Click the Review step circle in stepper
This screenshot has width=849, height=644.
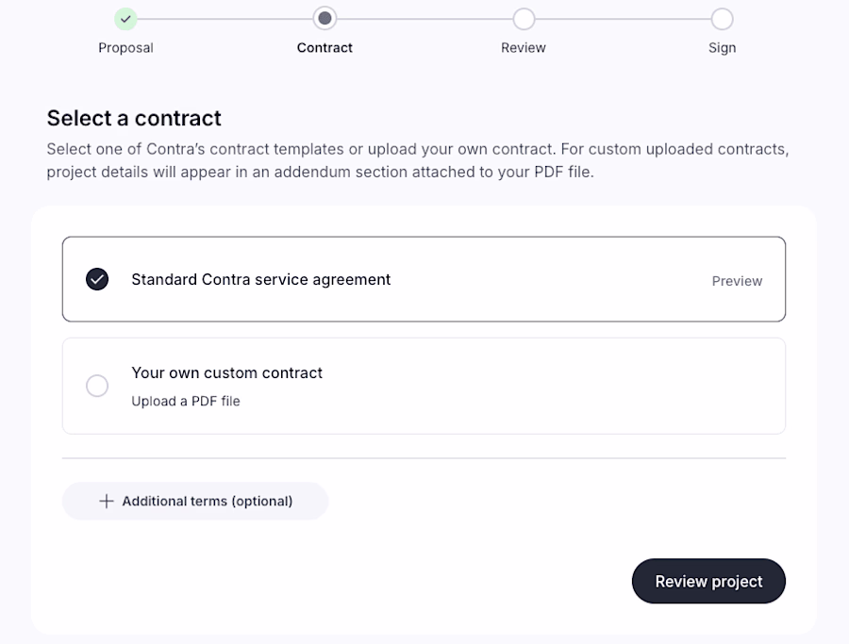pos(524,19)
